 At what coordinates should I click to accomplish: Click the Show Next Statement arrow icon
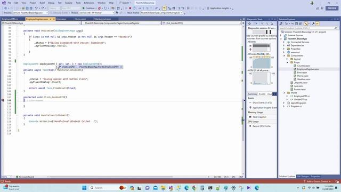[140, 8]
